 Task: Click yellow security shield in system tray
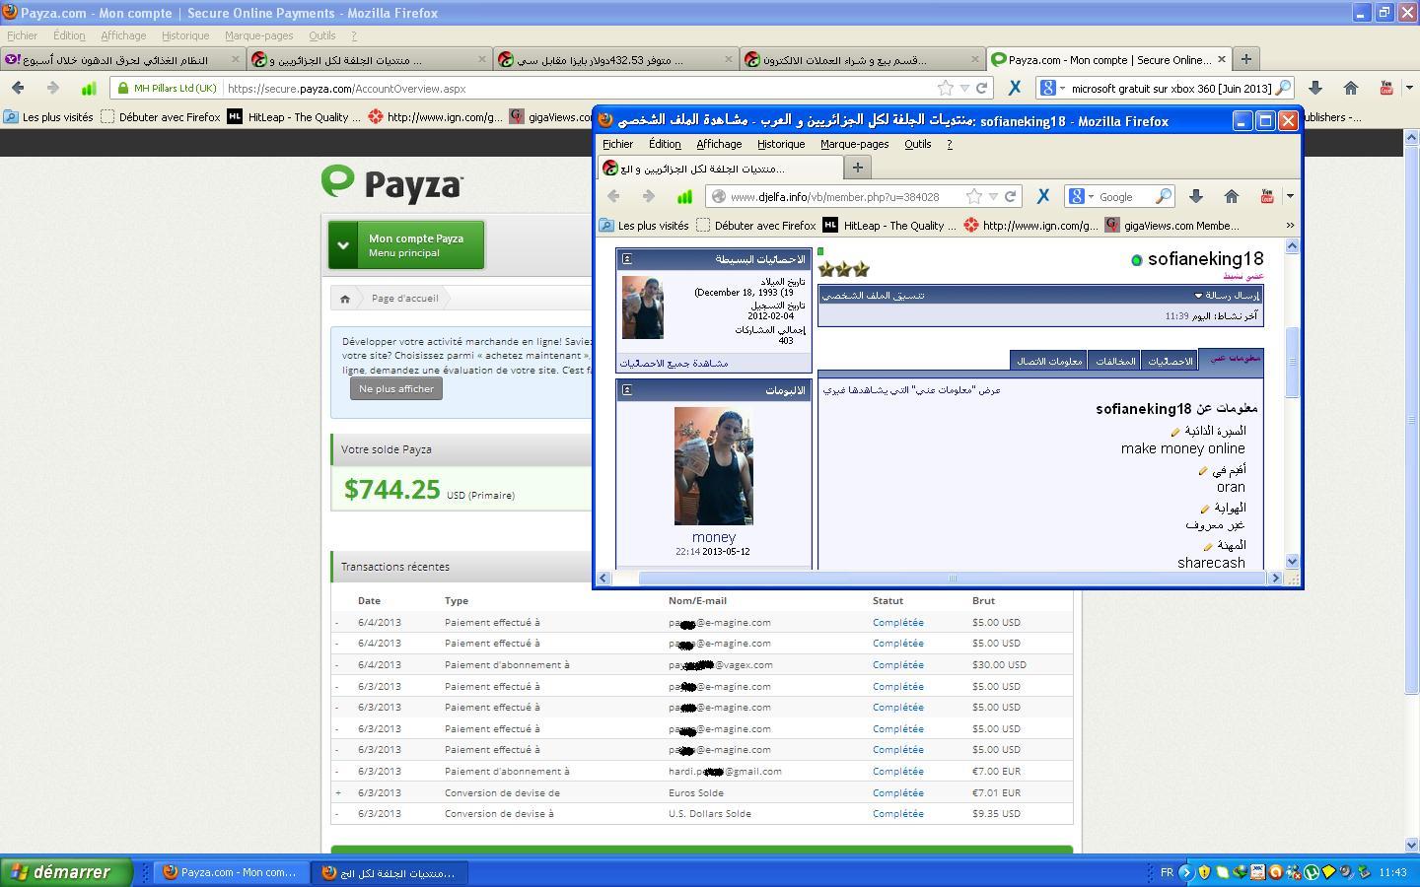click(x=1204, y=872)
